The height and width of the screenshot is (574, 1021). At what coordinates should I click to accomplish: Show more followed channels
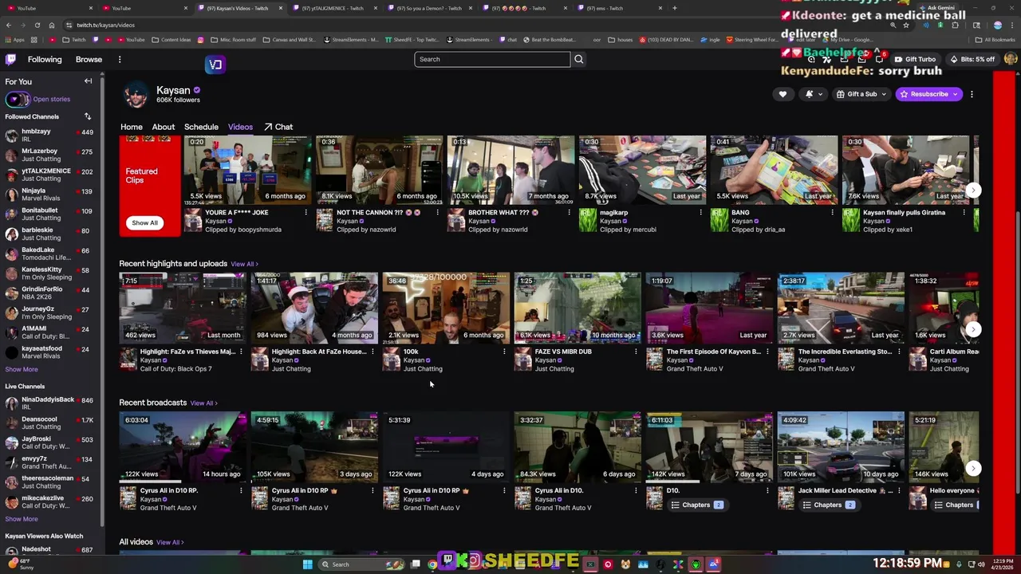pyautogui.click(x=22, y=369)
